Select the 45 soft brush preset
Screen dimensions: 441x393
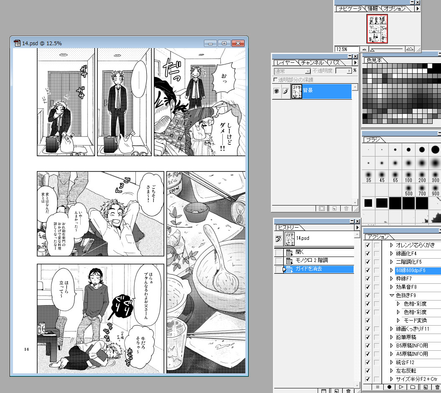coord(382,176)
